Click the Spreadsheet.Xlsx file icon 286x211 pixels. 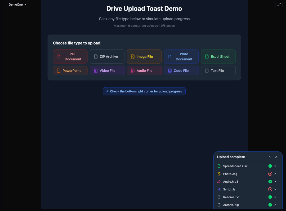pyautogui.click(x=219, y=166)
